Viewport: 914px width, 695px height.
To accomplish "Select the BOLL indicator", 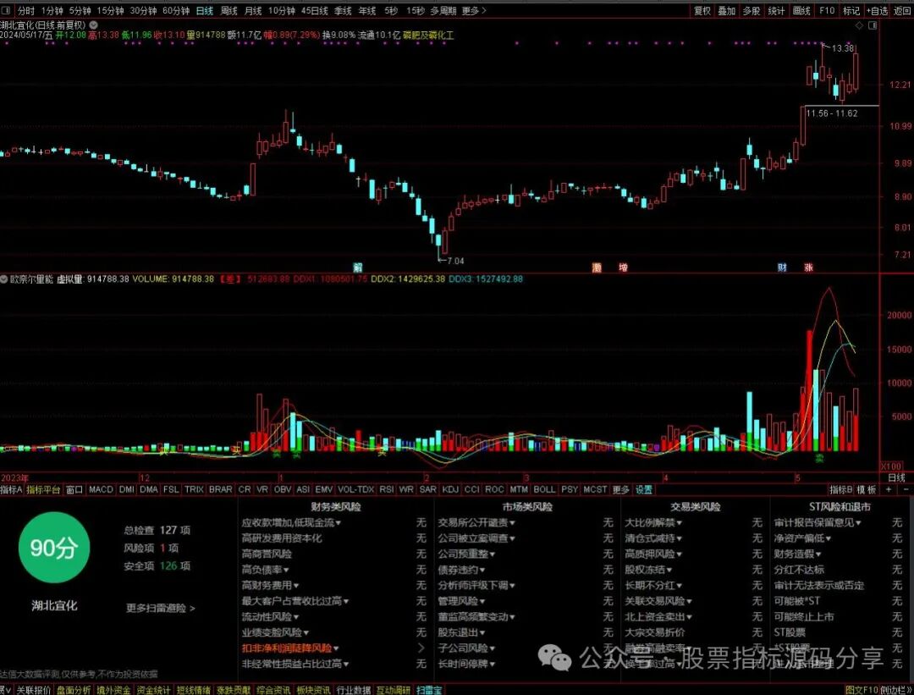I will tap(544, 490).
